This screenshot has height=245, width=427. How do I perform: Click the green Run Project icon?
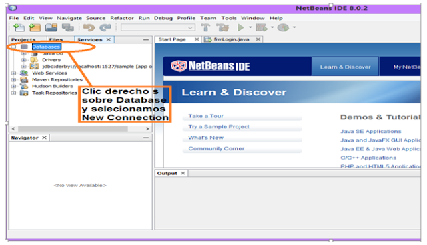pyautogui.click(x=240, y=27)
